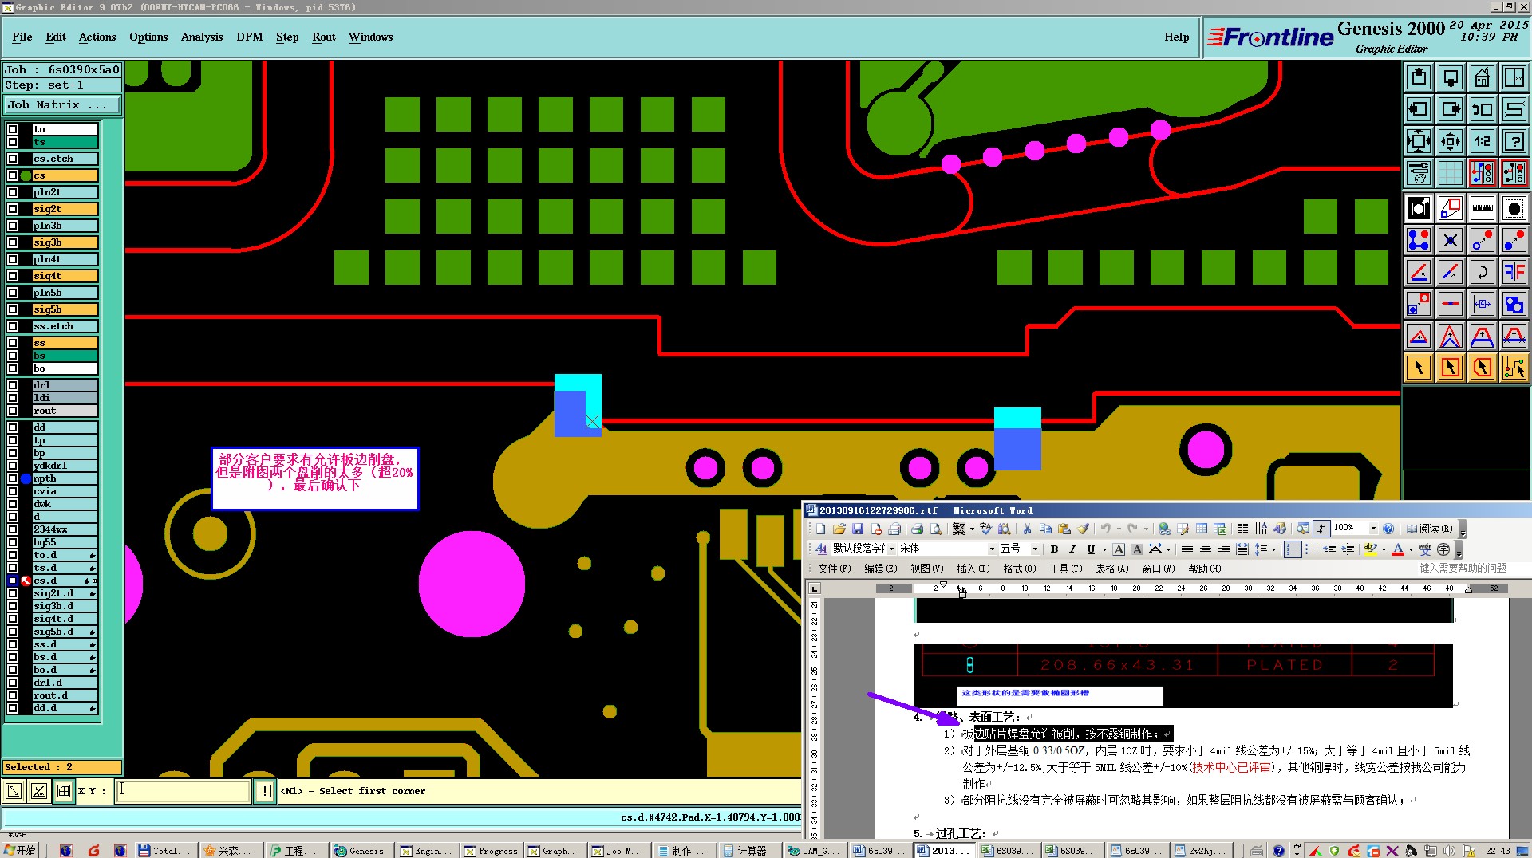Toggle the checkbox for layer ss.etch
The height and width of the screenshot is (858, 1532).
(x=13, y=326)
